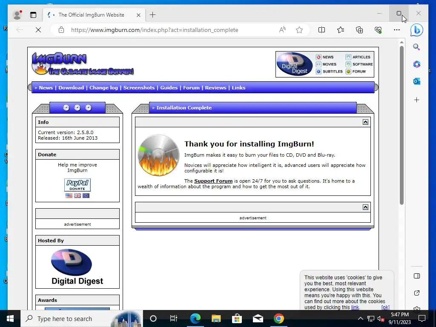Image resolution: width=436 pixels, height=327 pixels.
Task: Click the Digital Digest header logo
Action: click(295, 64)
